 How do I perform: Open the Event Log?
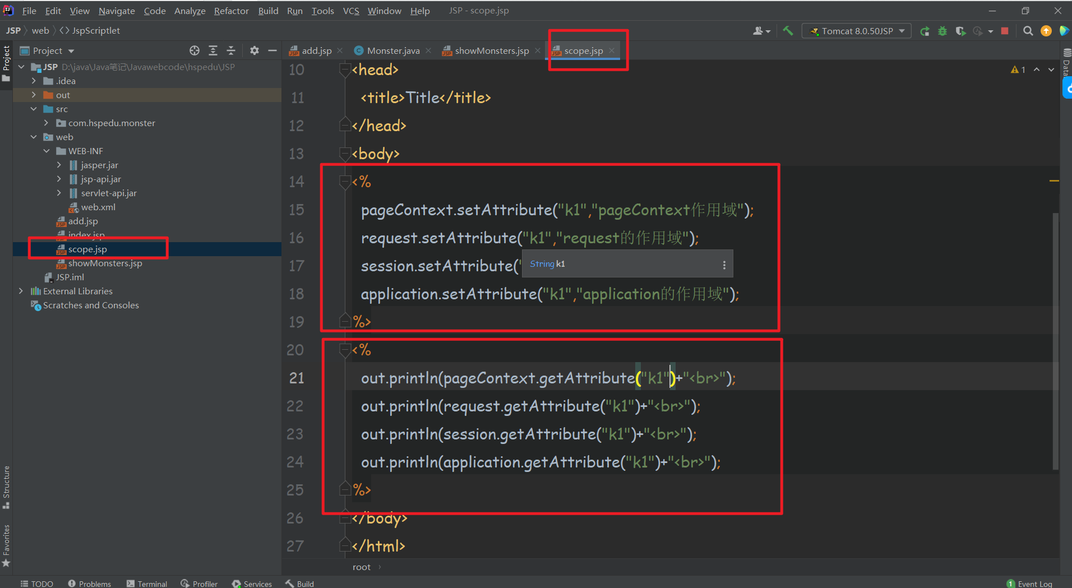pyautogui.click(x=1029, y=584)
